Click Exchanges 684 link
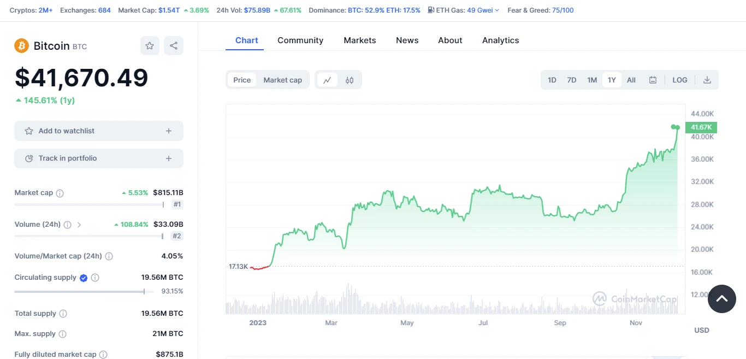This screenshot has width=746, height=359. click(104, 10)
